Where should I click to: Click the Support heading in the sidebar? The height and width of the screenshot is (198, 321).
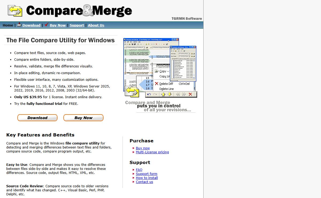coord(140,162)
